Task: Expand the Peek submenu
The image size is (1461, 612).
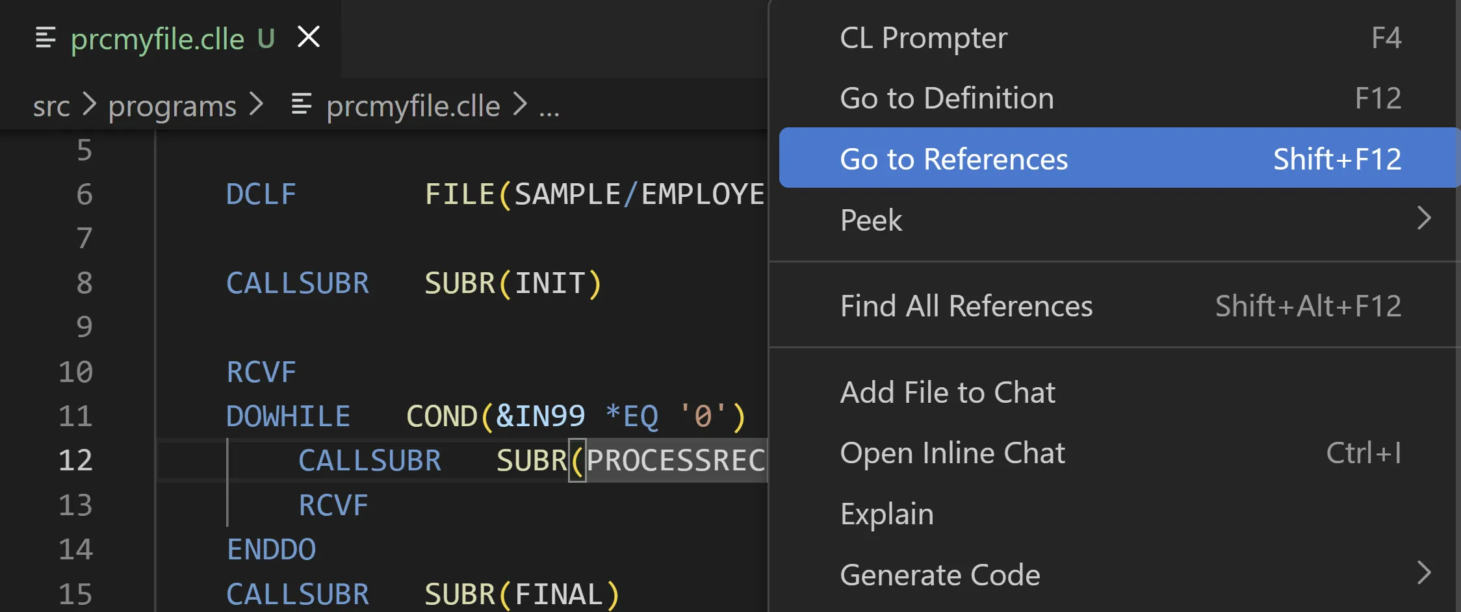Action: click(870, 220)
